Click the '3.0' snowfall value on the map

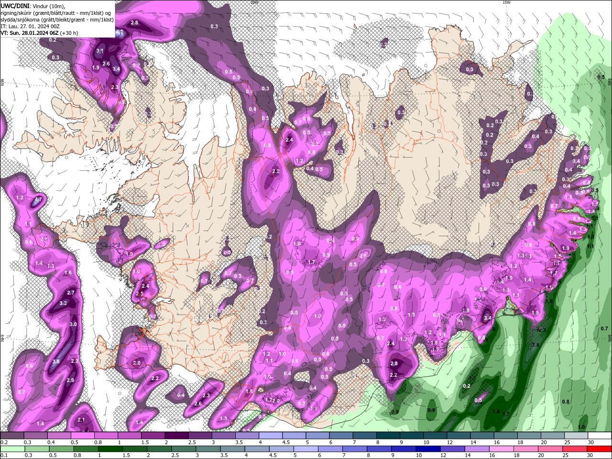coord(73,324)
